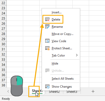Viewport: 105px width, 101px height.
Task: Switch to the Sheet2 tab
Action: (54, 92)
